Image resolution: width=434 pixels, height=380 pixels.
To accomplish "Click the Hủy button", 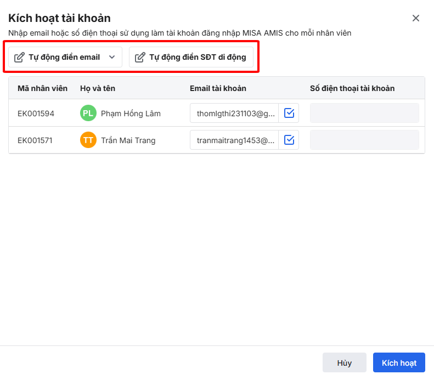I will click(345, 363).
